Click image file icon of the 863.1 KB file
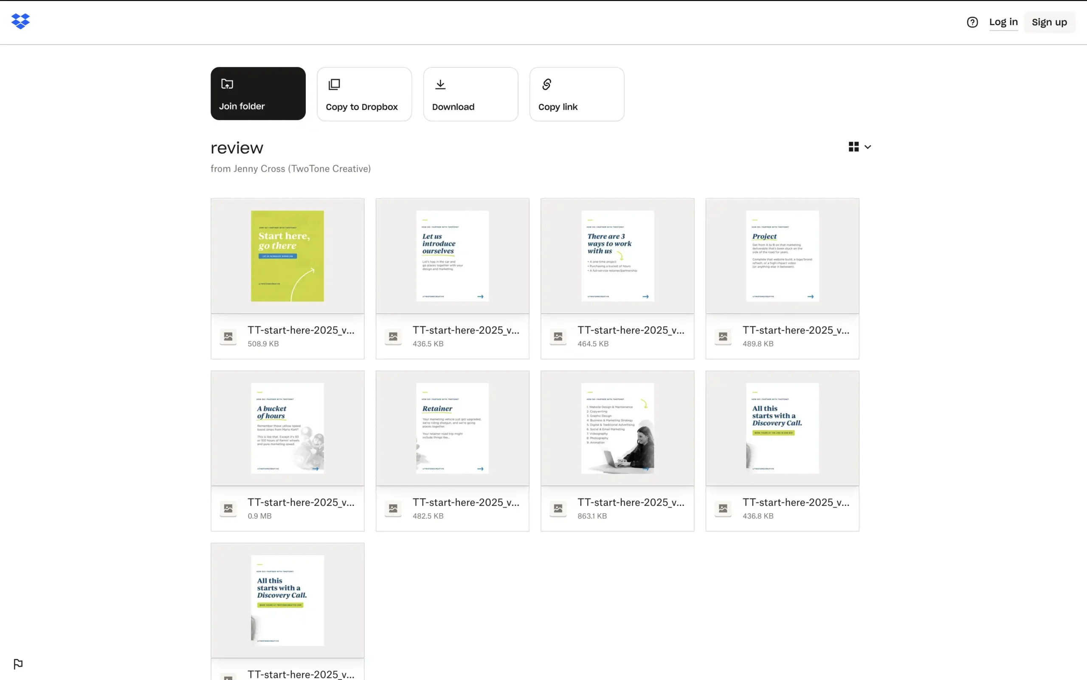 [x=558, y=509]
